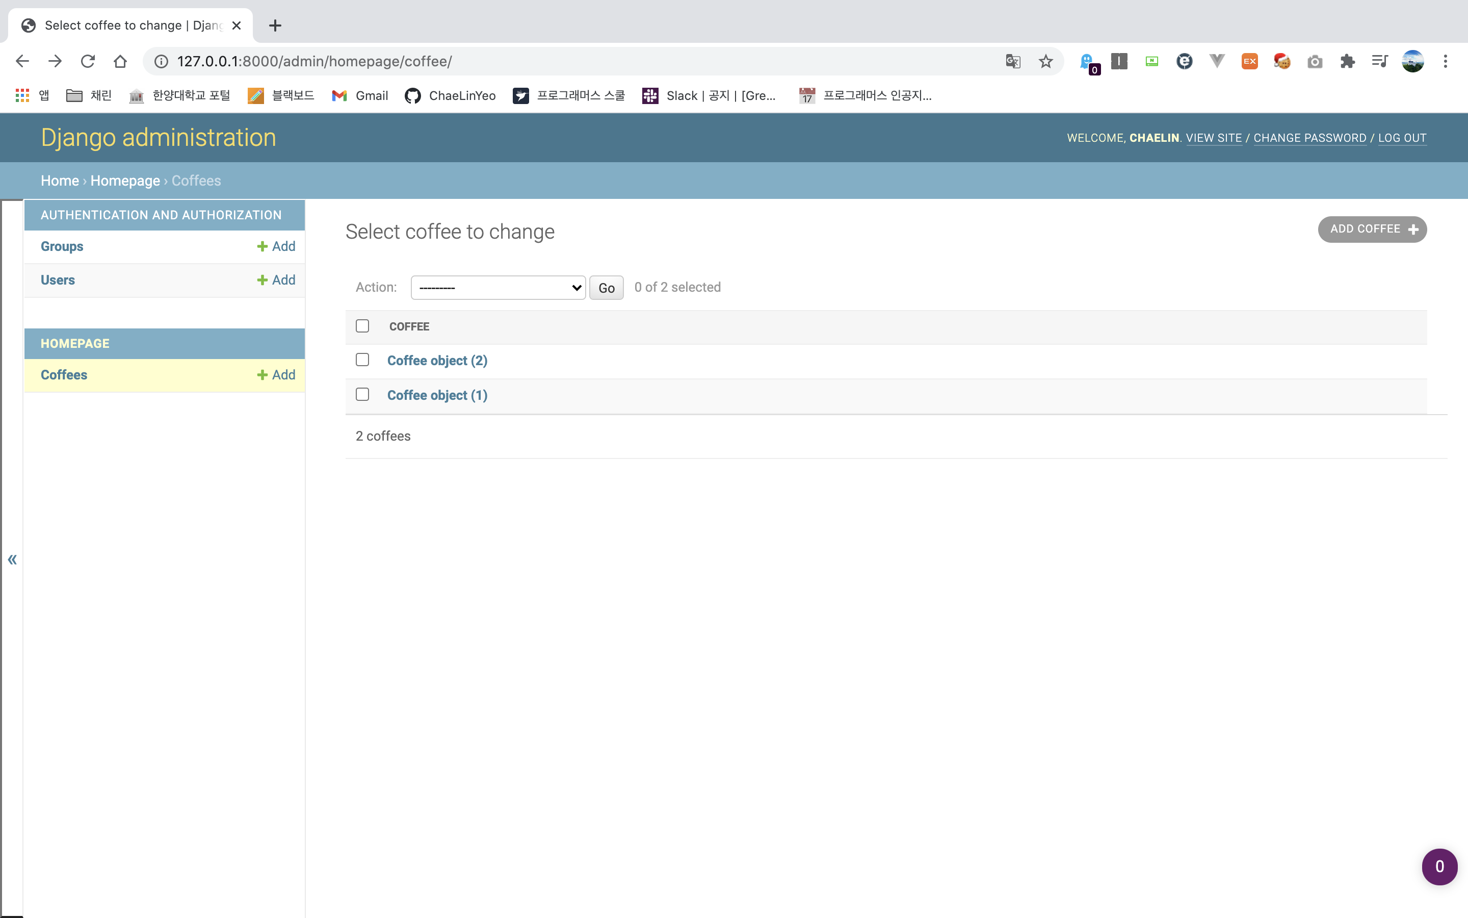Open Coffee object (1) link
The image size is (1468, 918).
coord(437,395)
